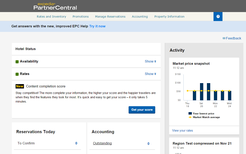Viewport: 246px width, 154px height.
Task: Follow the Try it now link
Action: 97,26
